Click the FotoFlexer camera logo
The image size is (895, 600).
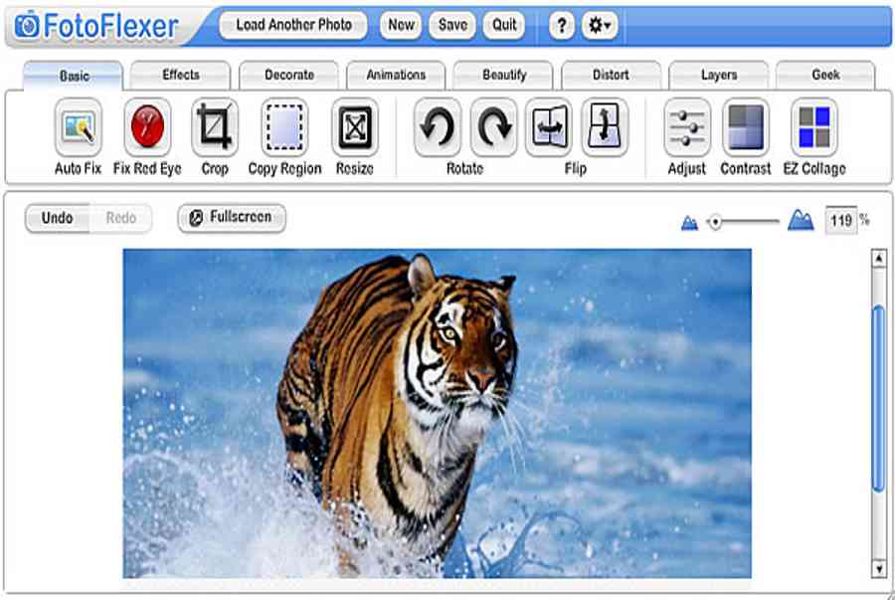click(x=27, y=25)
